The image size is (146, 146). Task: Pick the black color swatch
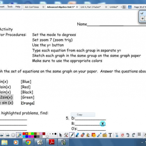35,136
